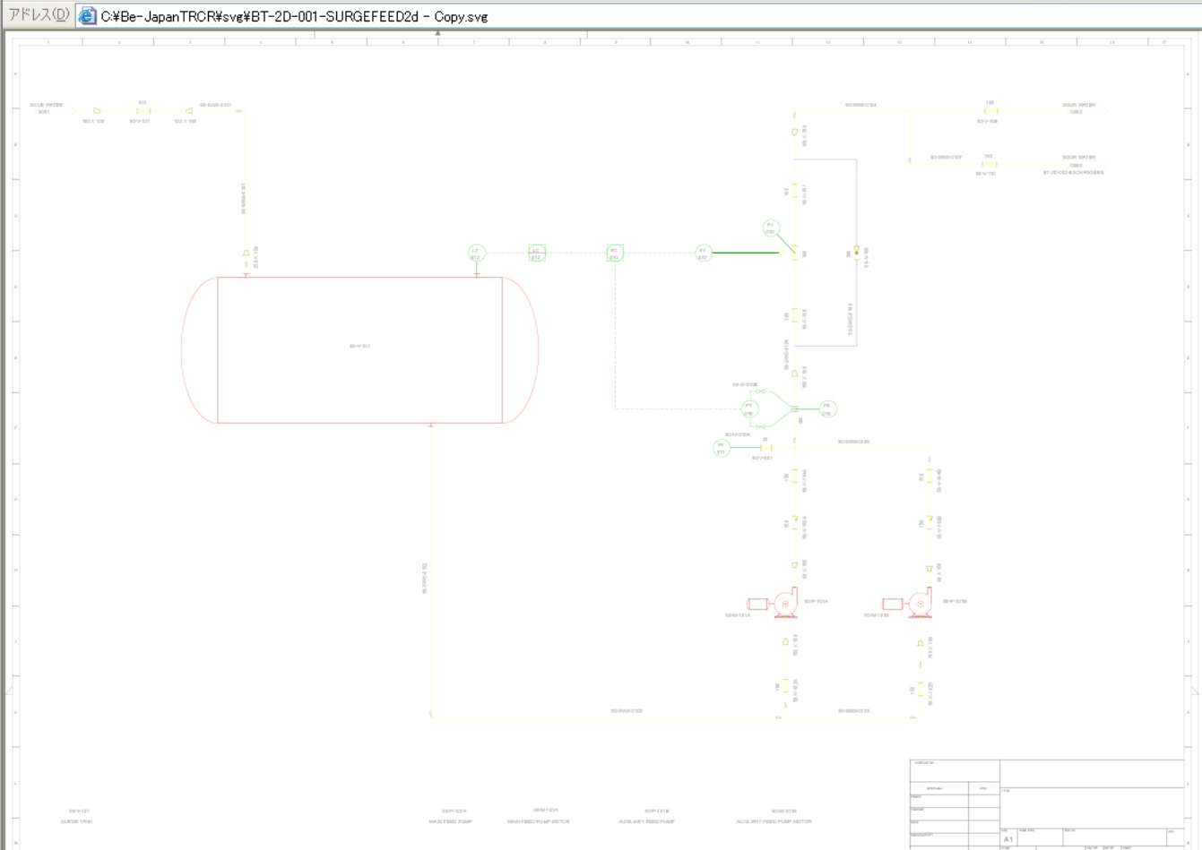Screen dimensions: 1202x850
Task: Click the page icon beside the address field
Action: click(87, 15)
